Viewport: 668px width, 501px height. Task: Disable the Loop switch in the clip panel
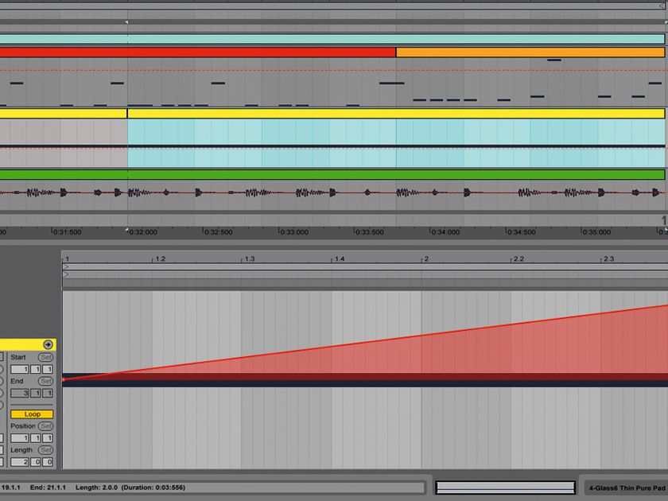click(x=32, y=414)
